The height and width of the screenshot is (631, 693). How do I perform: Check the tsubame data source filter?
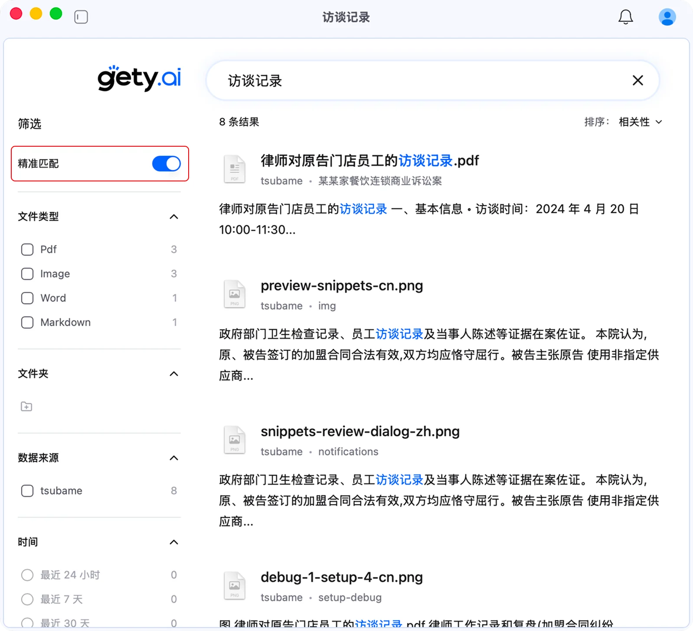[27, 491]
